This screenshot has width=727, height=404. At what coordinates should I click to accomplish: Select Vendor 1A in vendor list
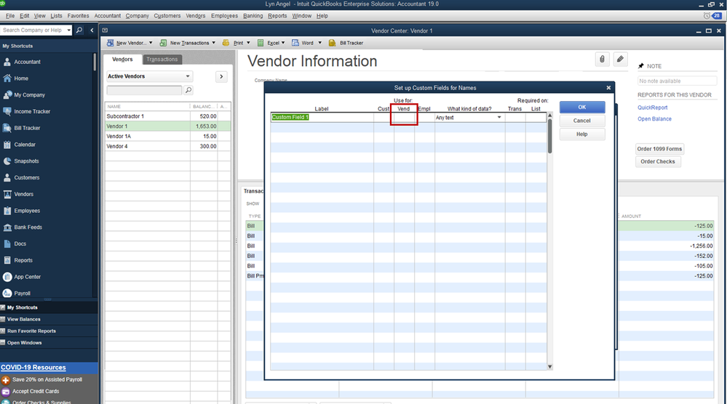(167, 137)
